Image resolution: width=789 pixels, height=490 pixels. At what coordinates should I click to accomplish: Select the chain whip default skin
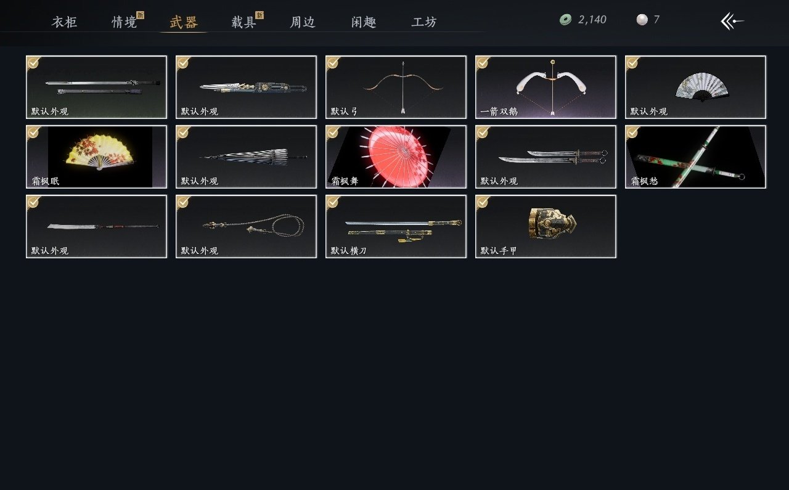point(246,226)
